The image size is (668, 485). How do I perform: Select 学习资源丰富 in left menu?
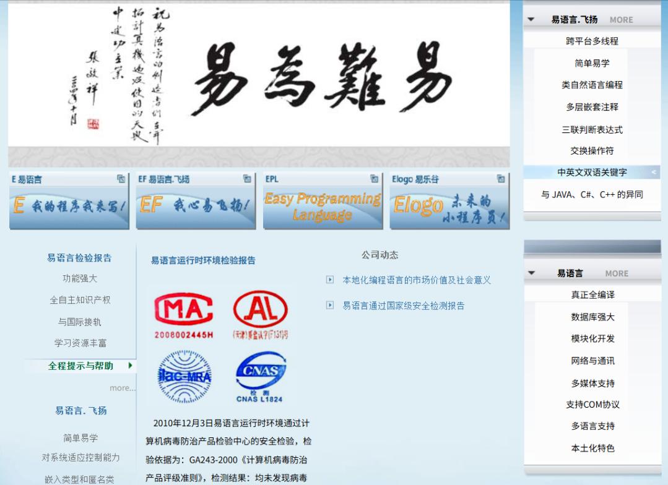pyautogui.click(x=80, y=343)
